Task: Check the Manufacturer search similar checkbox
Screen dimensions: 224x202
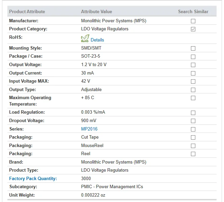Action: click(x=193, y=21)
